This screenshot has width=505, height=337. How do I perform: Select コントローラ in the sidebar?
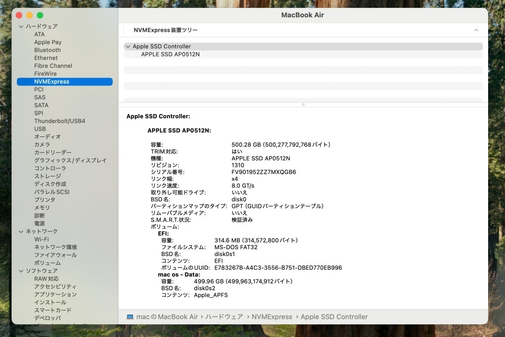click(x=50, y=168)
